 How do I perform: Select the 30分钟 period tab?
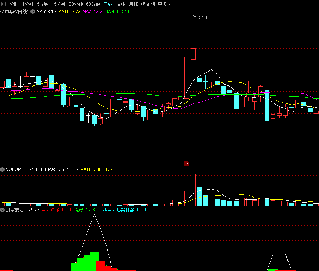[76, 4]
